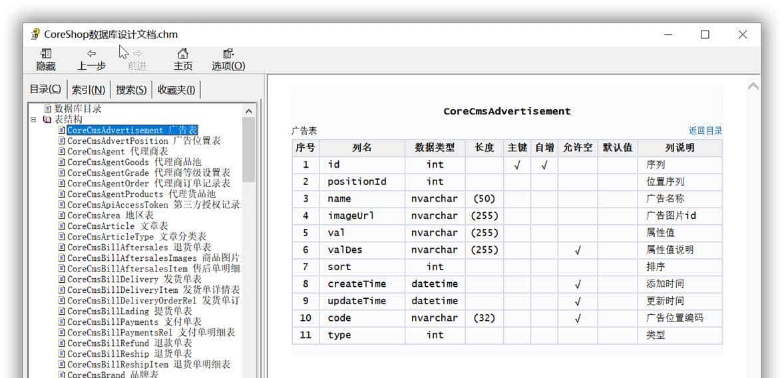Click the 允许空 table header
784x378 pixels.
click(578, 148)
